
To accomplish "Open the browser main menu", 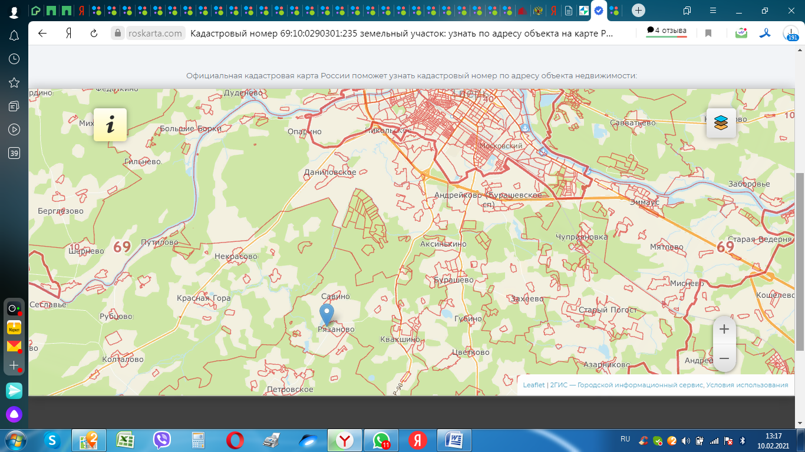I will click(713, 11).
